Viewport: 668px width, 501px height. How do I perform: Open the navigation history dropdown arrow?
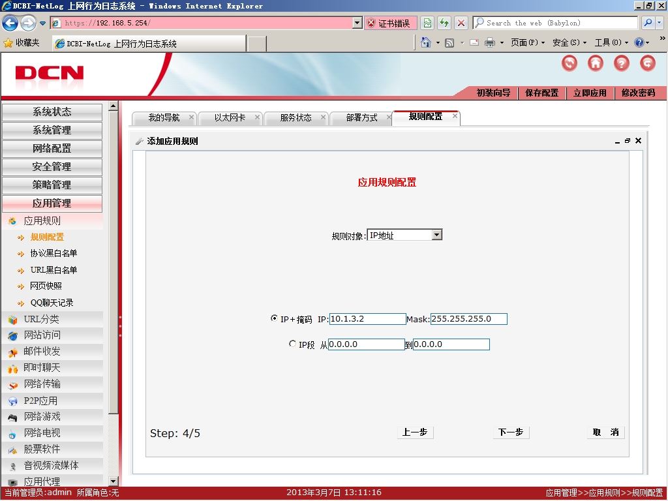pyautogui.click(x=42, y=23)
